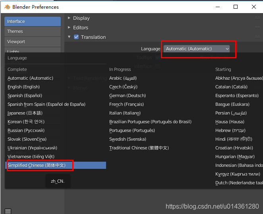Image resolution: width=263 pixels, height=214 pixels.
Task: Toggle the Translation checkbox
Action: 76,37
